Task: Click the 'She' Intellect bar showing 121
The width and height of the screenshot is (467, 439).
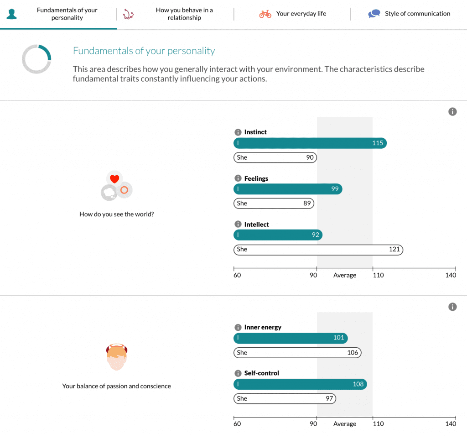Action: 318,250
